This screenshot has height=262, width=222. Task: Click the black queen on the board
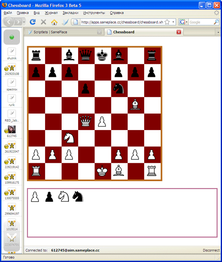(x=86, y=55)
